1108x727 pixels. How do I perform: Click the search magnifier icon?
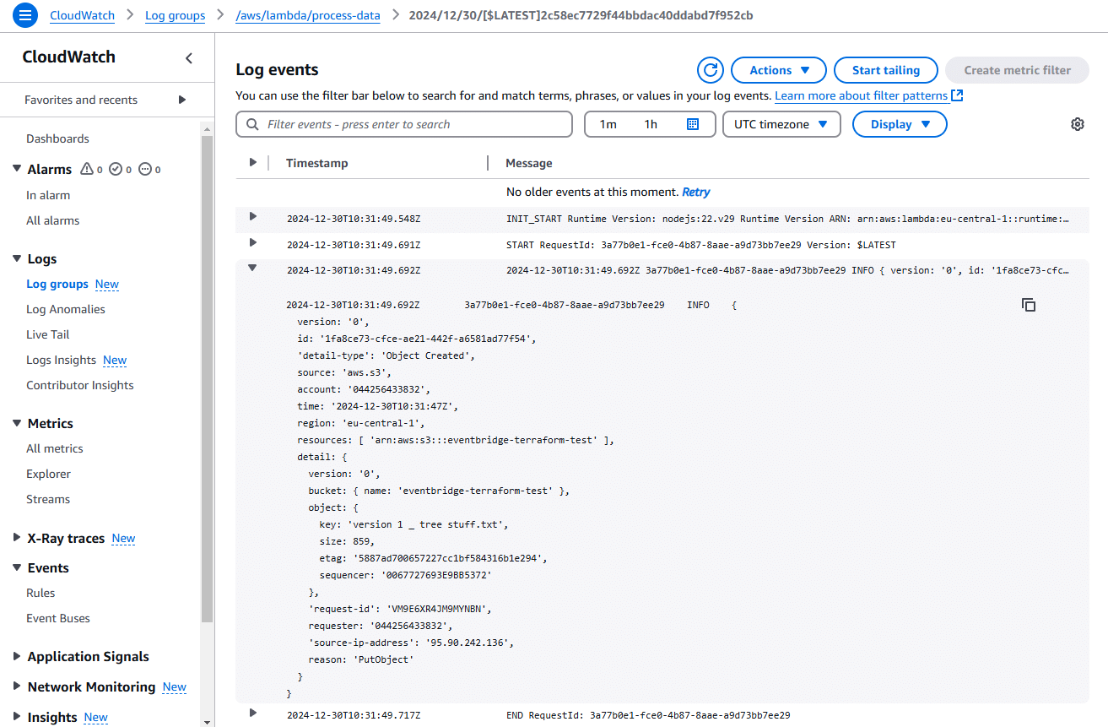pos(252,124)
